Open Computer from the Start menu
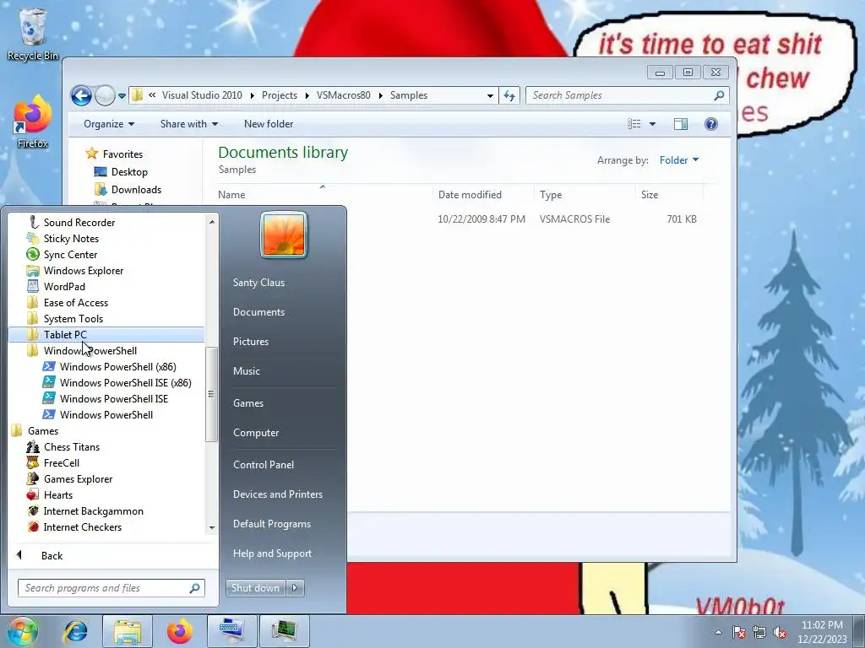This screenshot has height=648, width=865. coord(256,433)
